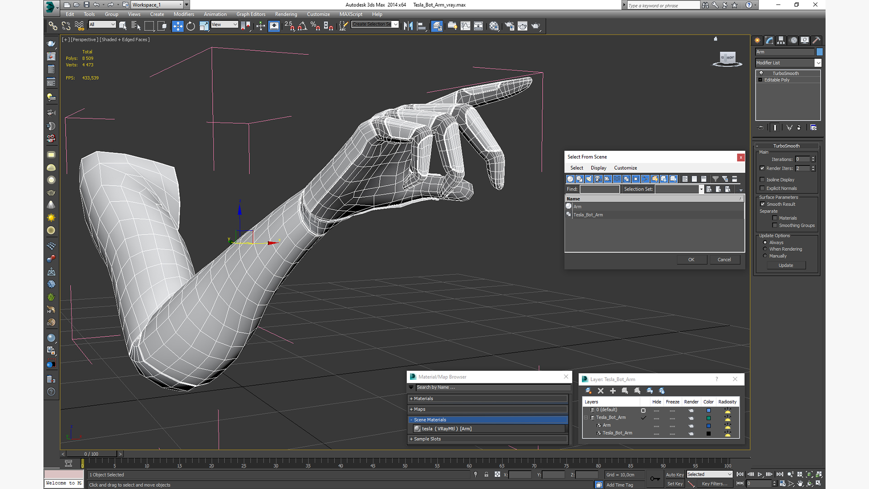
Task: Open the Customize menu in Select From Scene
Action: click(x=625, y=168)
